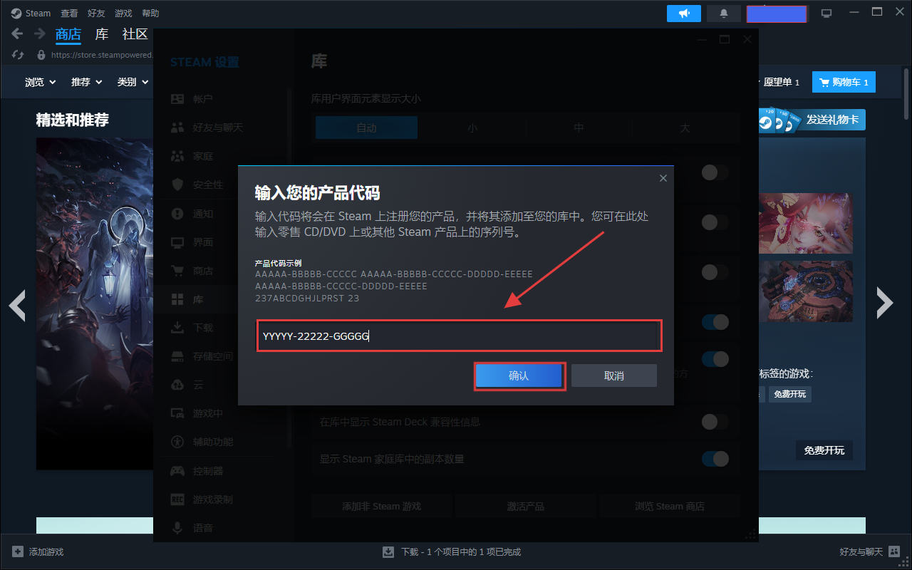Choose 自动 UI element size
912x570 pixels.
tap(366, 128)
